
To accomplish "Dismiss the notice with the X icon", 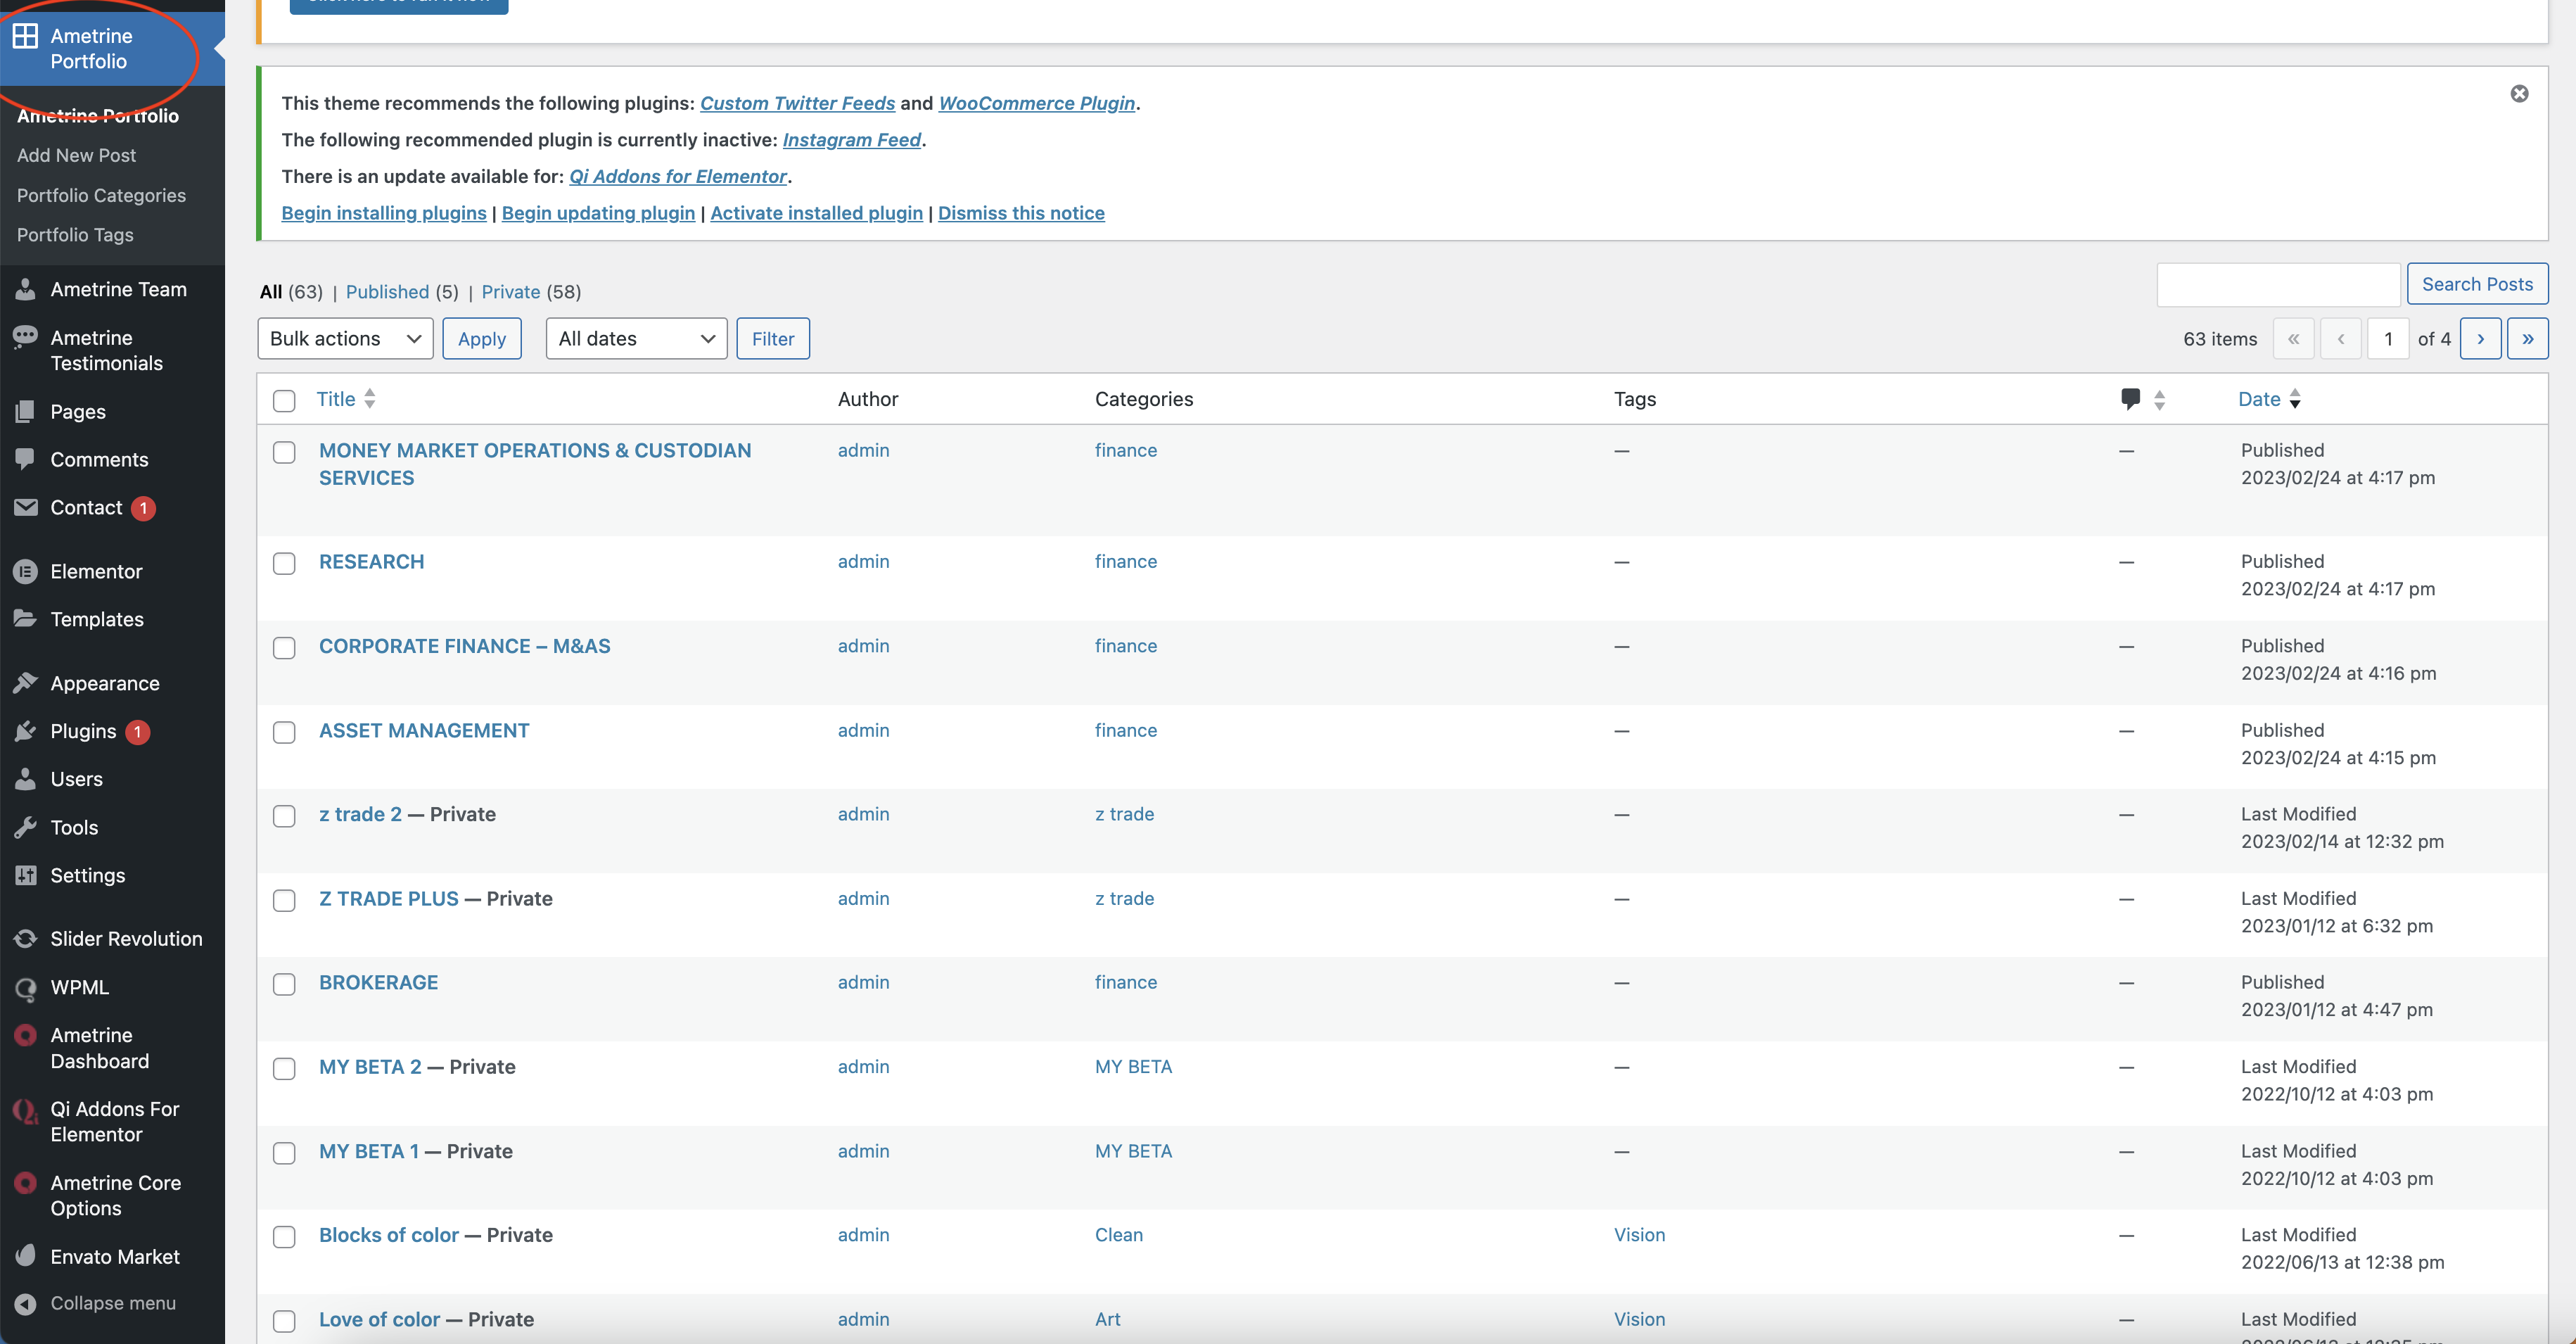I will pos(2519,94).
